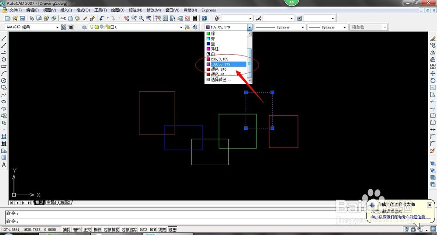Toggle 线宽 lineweight display
The height and width of the screenshot is (235, 437).
[x=162, y=230]
